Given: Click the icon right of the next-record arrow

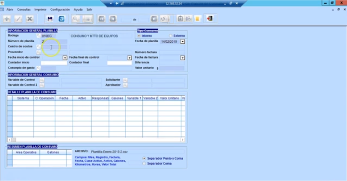Looking at the screenshot, I should [165, 19].
